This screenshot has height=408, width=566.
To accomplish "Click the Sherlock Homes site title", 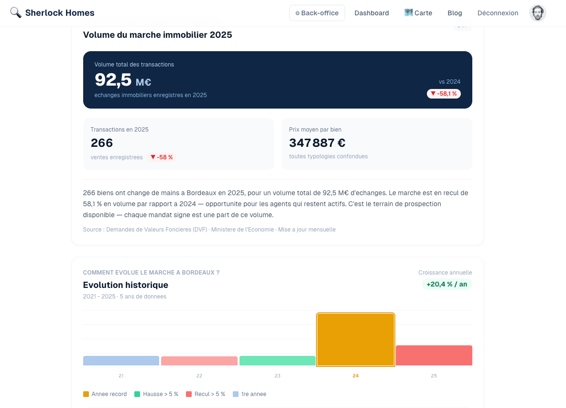I will (60, 12).
